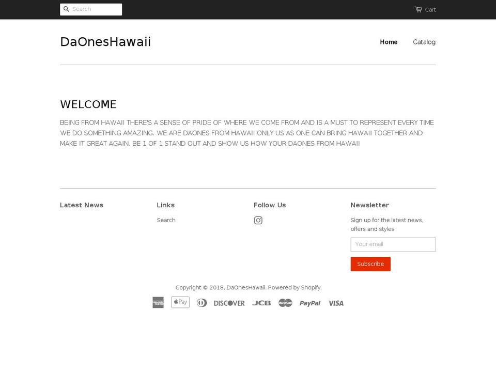Click the American Express payment icon

click(158, 302)
